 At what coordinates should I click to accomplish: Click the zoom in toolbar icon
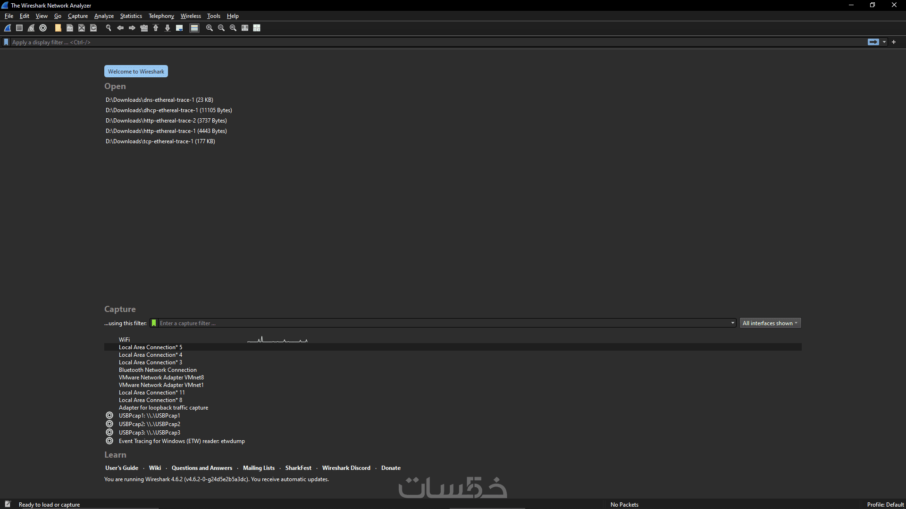coord(210,28)
